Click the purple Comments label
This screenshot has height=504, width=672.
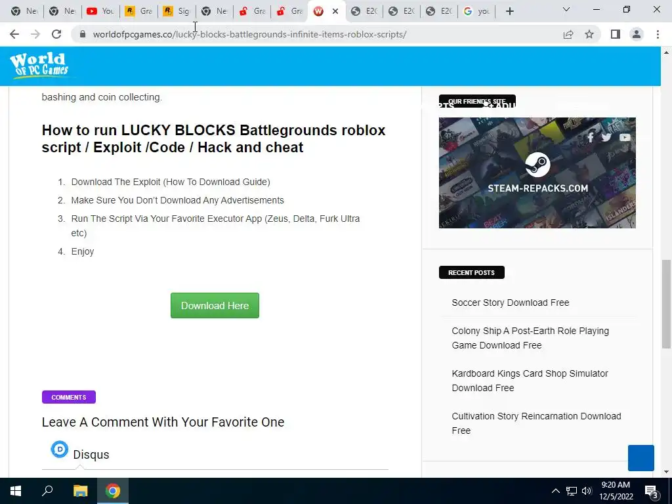tap(68, 397)
